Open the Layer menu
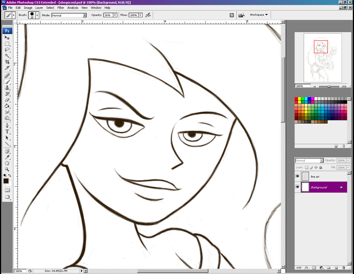354x274 pixels. pos(39,8)
